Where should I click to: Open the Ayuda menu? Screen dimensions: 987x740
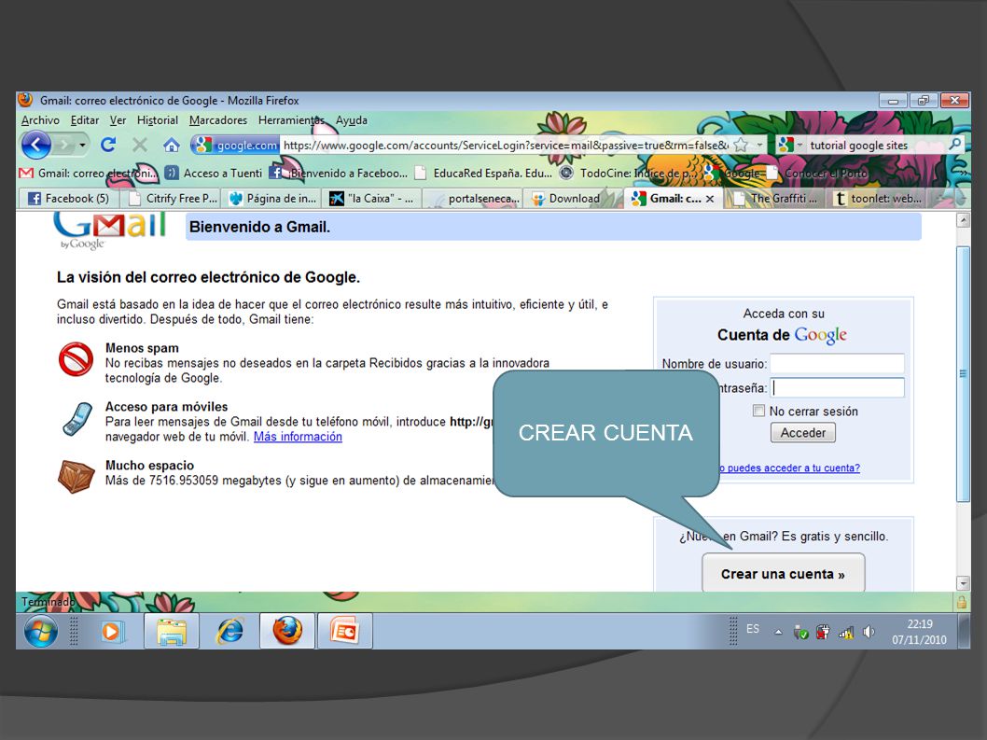click(x=352, y=120)
